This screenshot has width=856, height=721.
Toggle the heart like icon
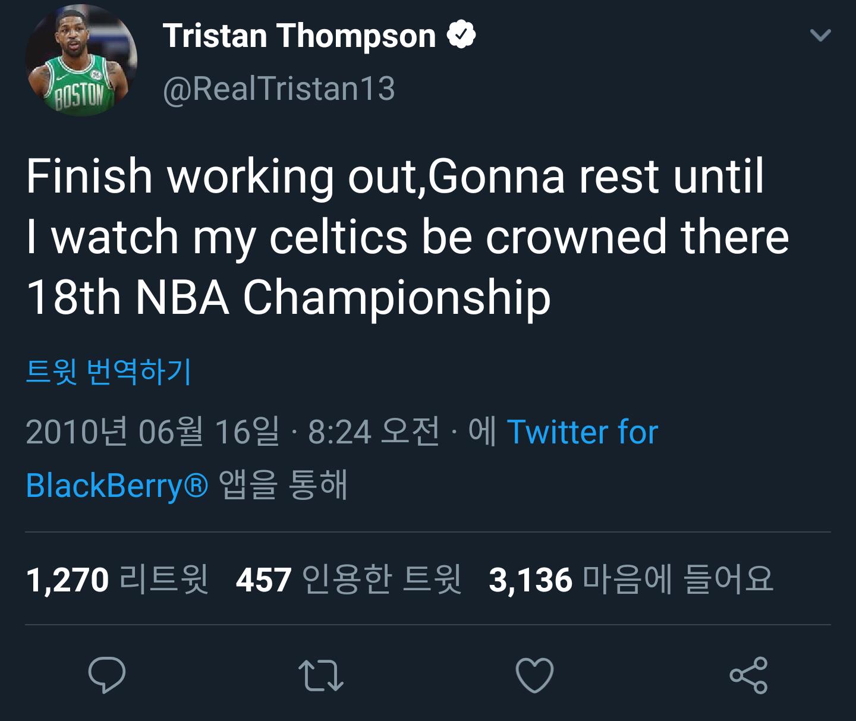point(534,675)
